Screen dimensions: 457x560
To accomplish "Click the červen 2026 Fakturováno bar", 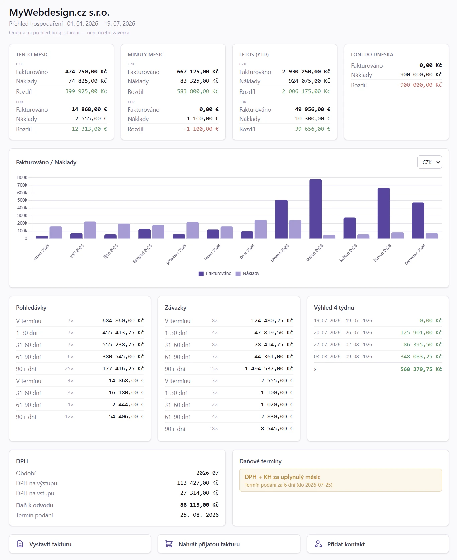I will 384,213.
